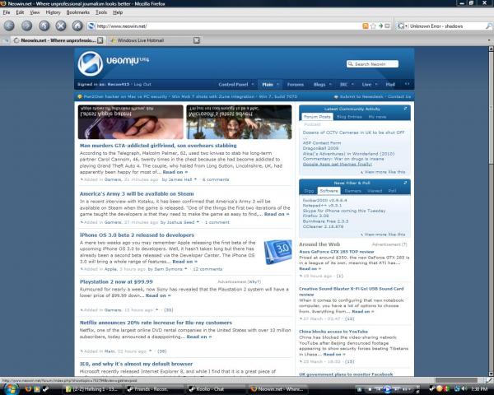Open the View menu

[35, 12]
